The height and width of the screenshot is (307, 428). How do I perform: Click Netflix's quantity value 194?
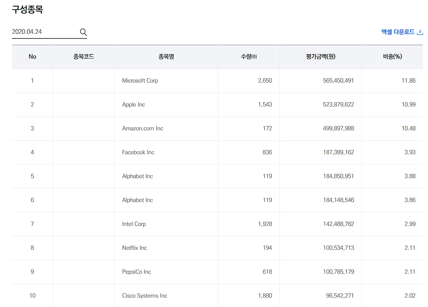(x=267, y=248)
